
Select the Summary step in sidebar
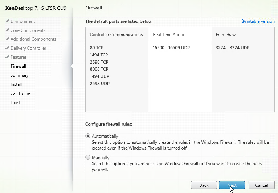(x=20, y=75)
